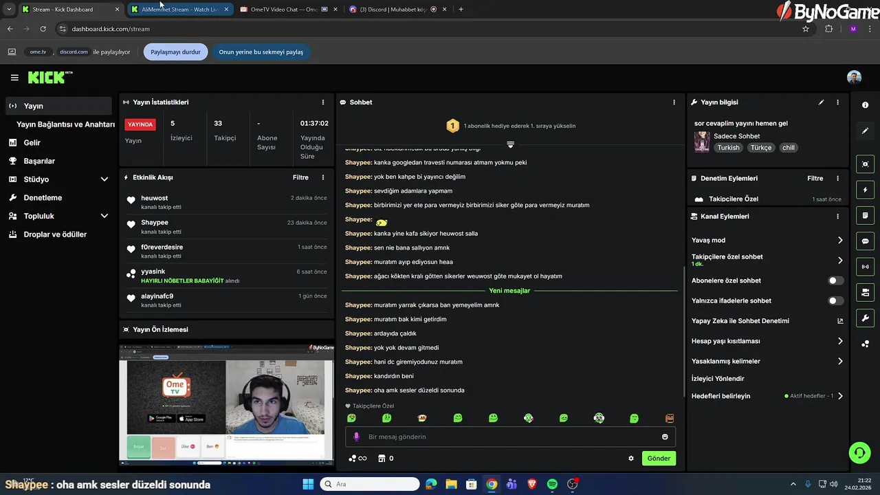Screen dimensions: 880x495
Task: Open File Explorer from the taskbar
Action: [x=451, y=484]
